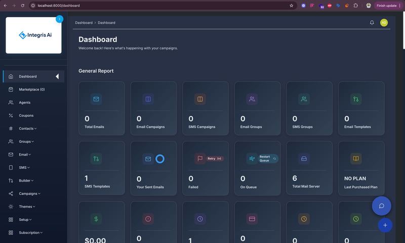Click the On Queue wind icon

click(x=252, y=158)
